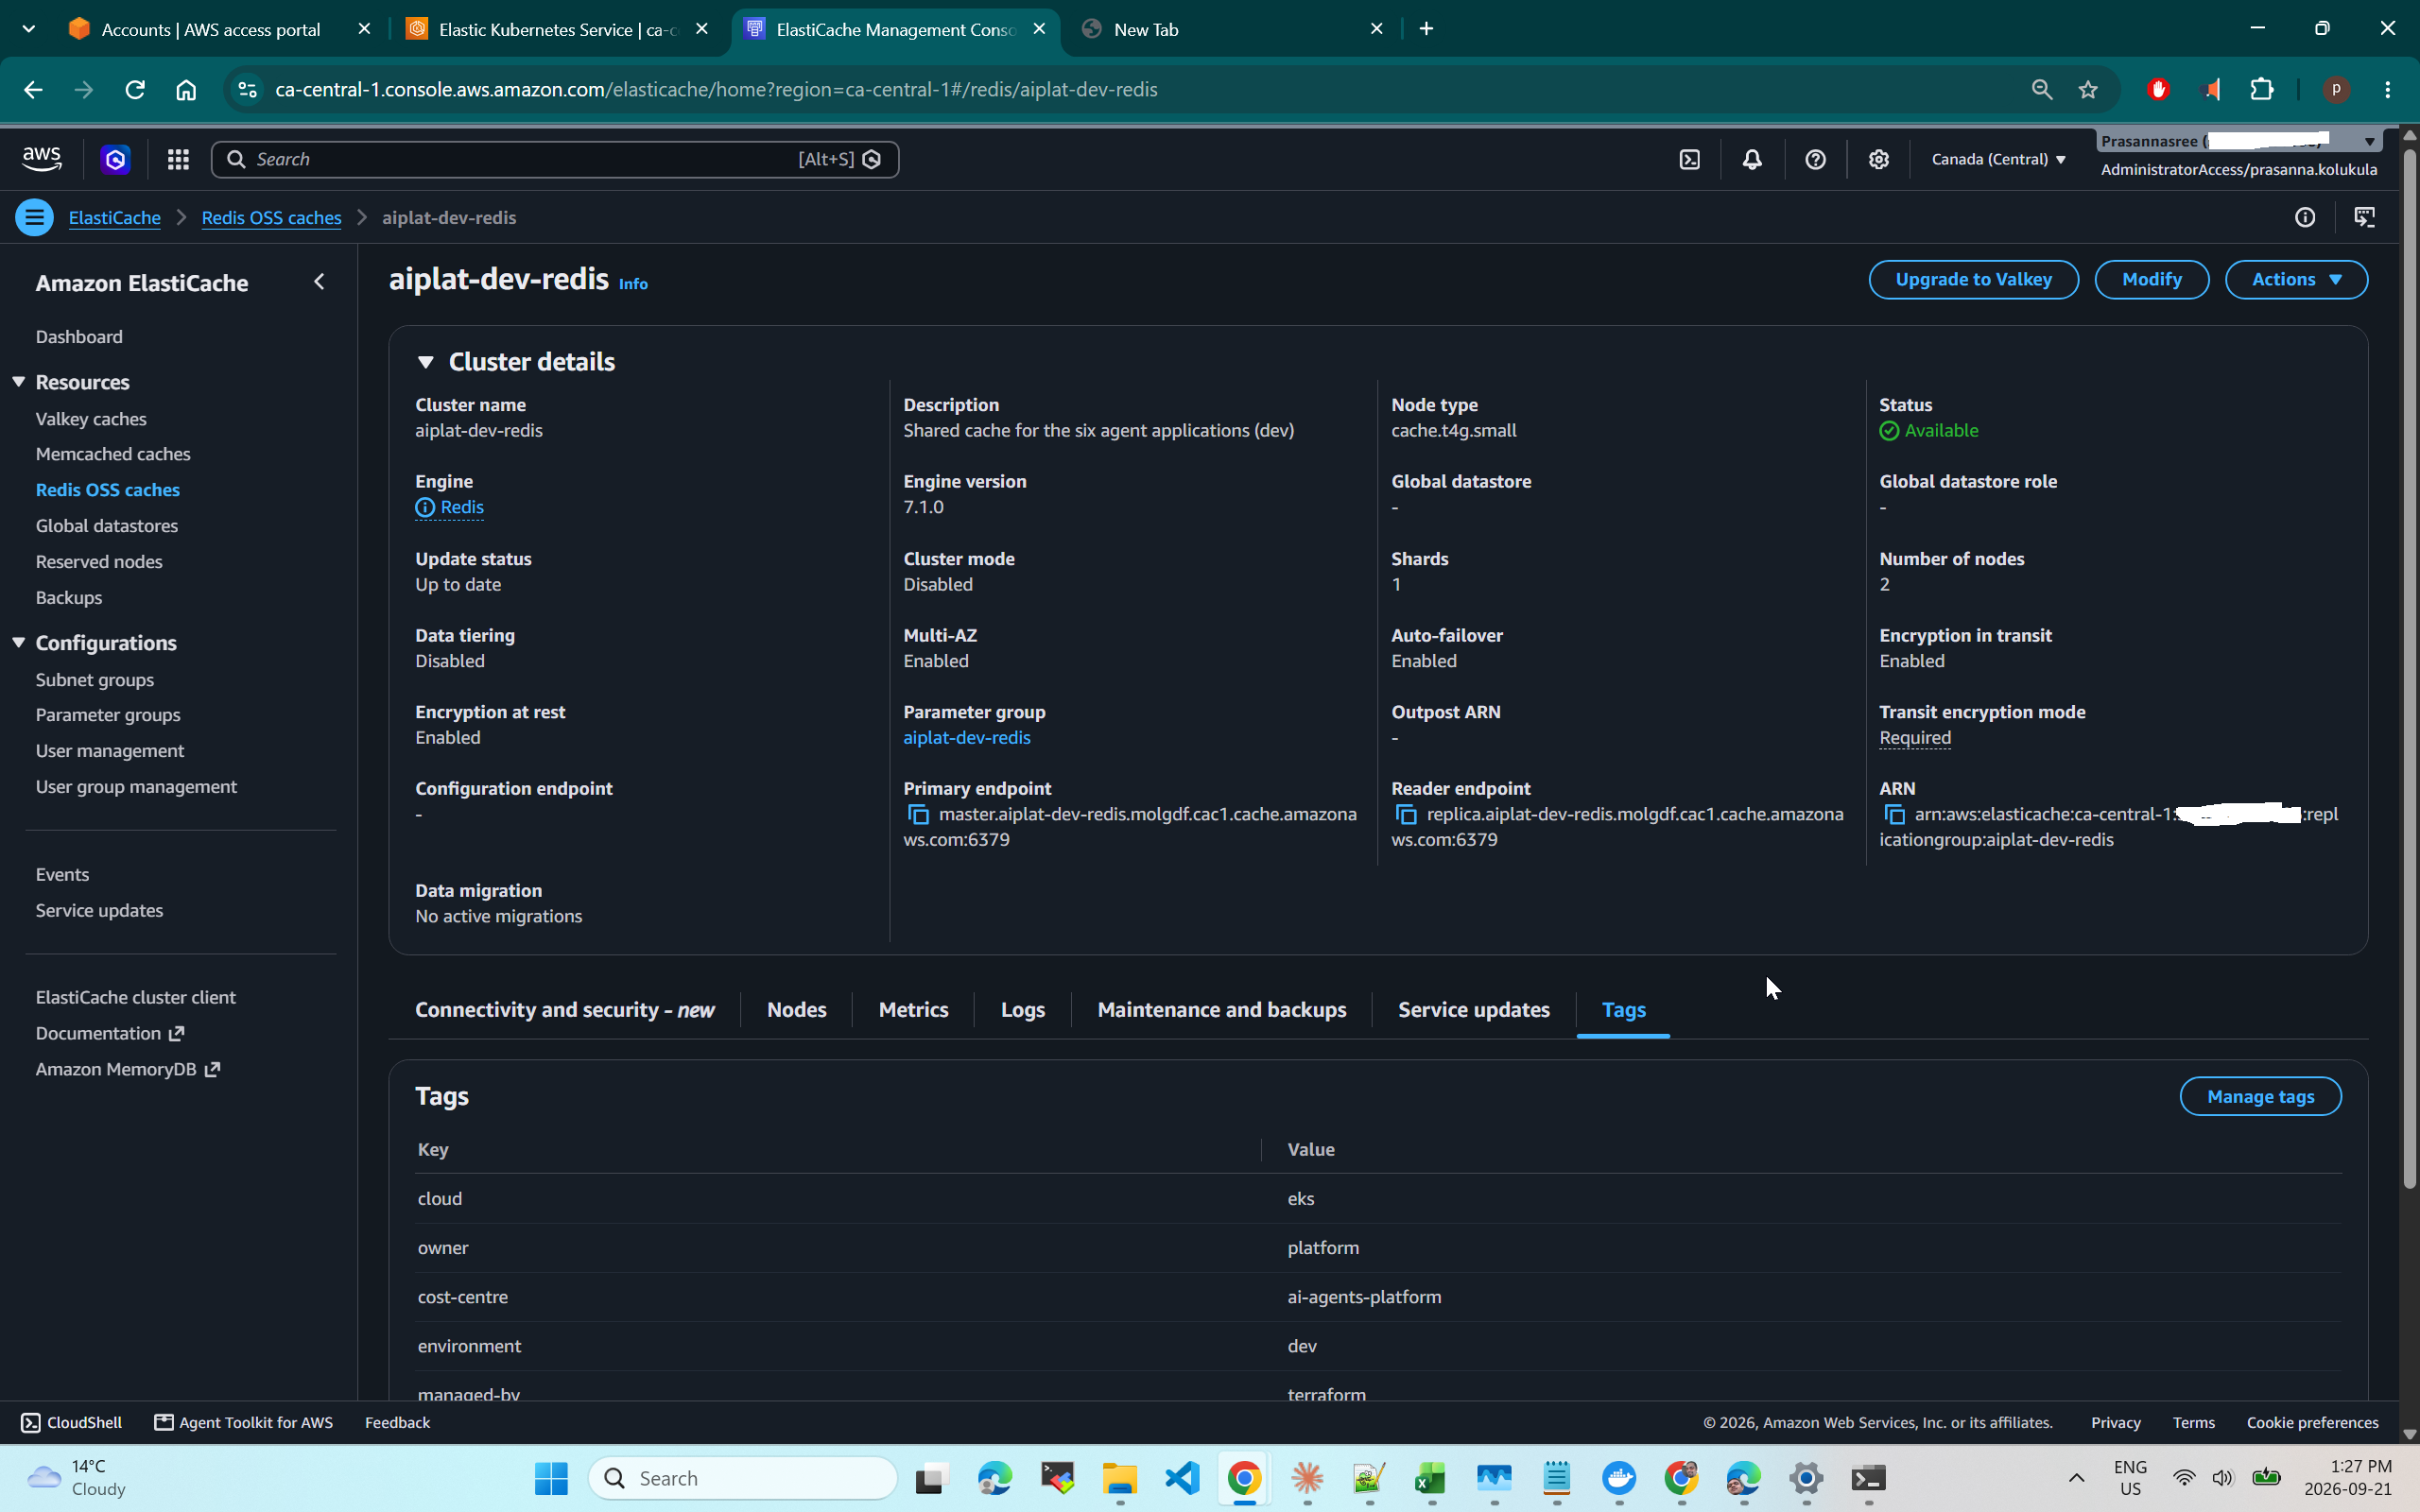
Task: Open the aiplat-dev-redis parameter group link
Action: tap(966, 737)
